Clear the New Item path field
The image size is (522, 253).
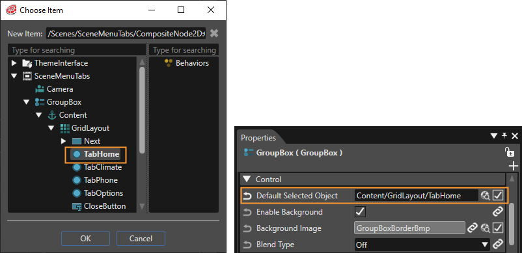[214, 33]
